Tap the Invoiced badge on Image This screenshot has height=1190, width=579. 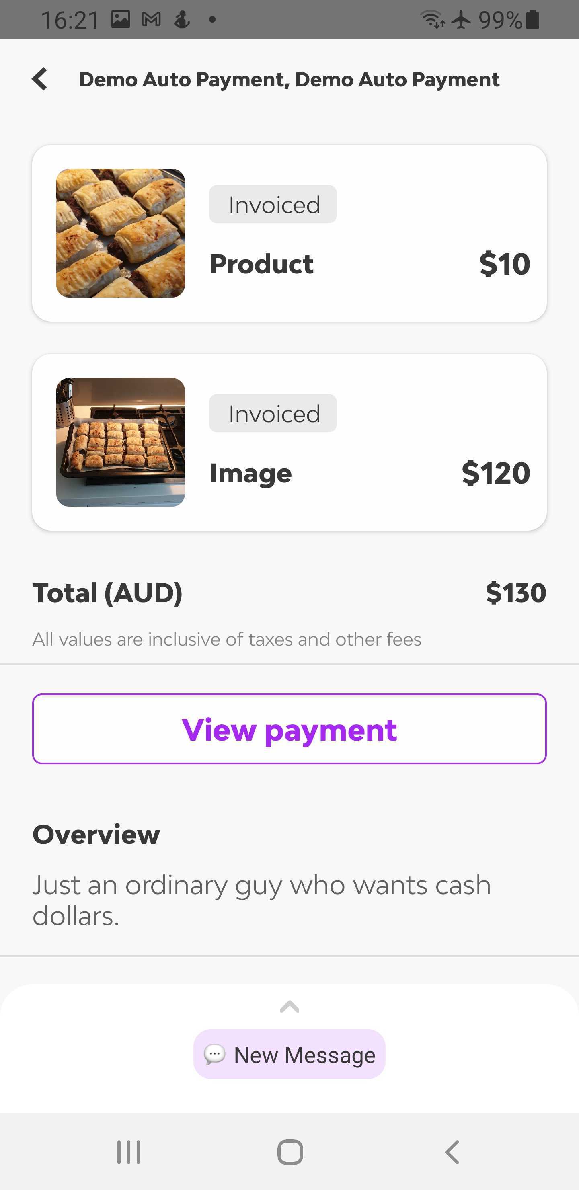tap(273, 413)
